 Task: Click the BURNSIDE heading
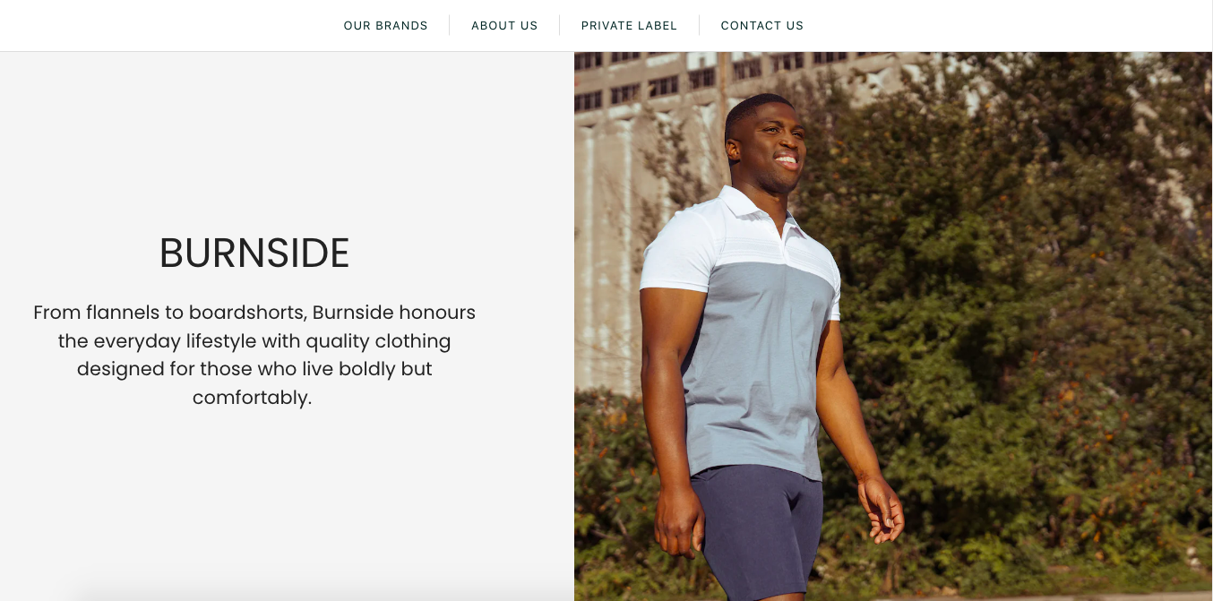pyautogui.click(x=254, y=253)
